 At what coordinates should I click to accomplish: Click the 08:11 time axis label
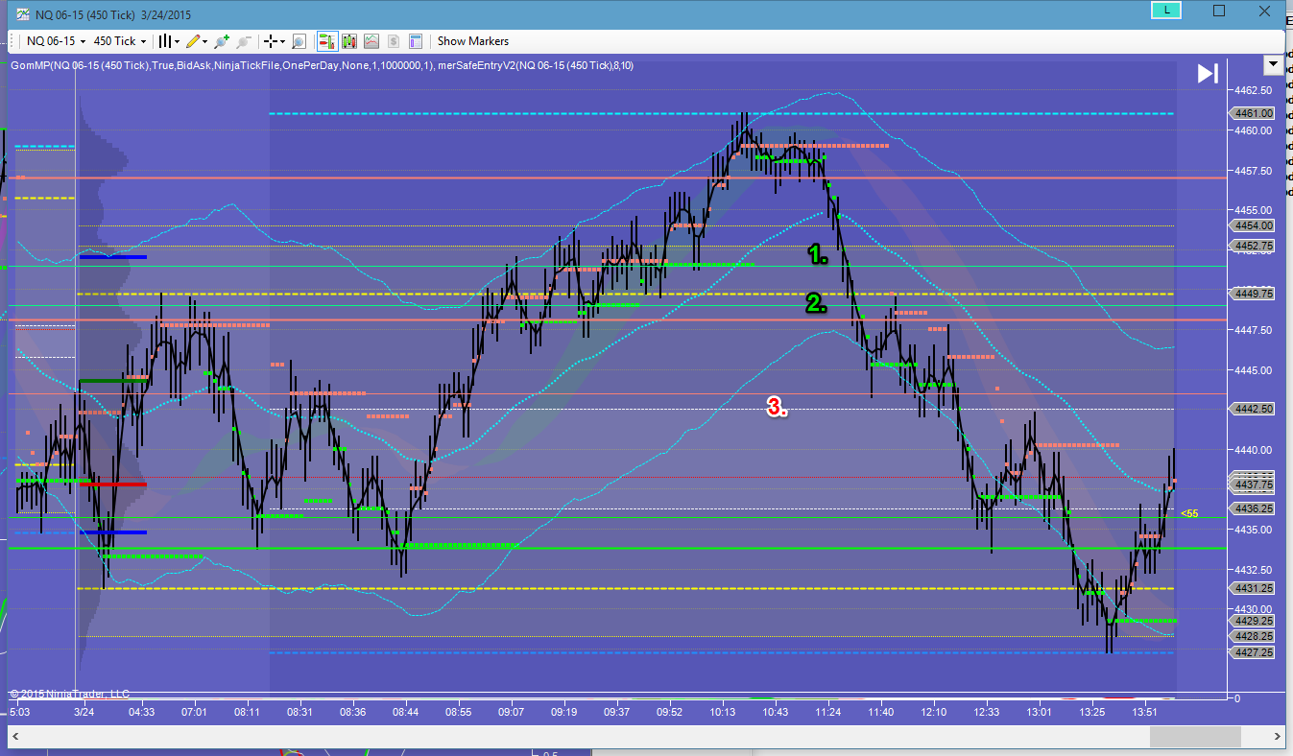pos(248,712)
